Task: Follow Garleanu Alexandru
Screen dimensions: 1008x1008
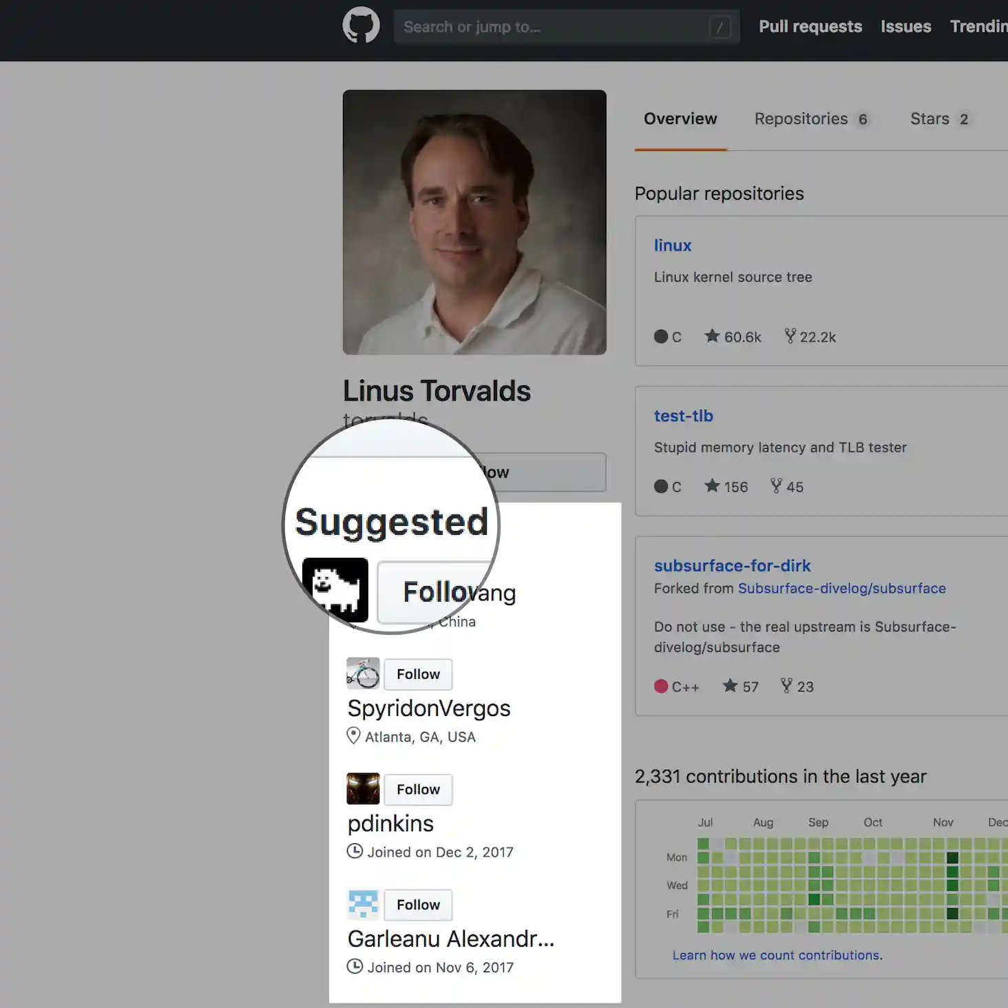Action: [x=418, y=905]
